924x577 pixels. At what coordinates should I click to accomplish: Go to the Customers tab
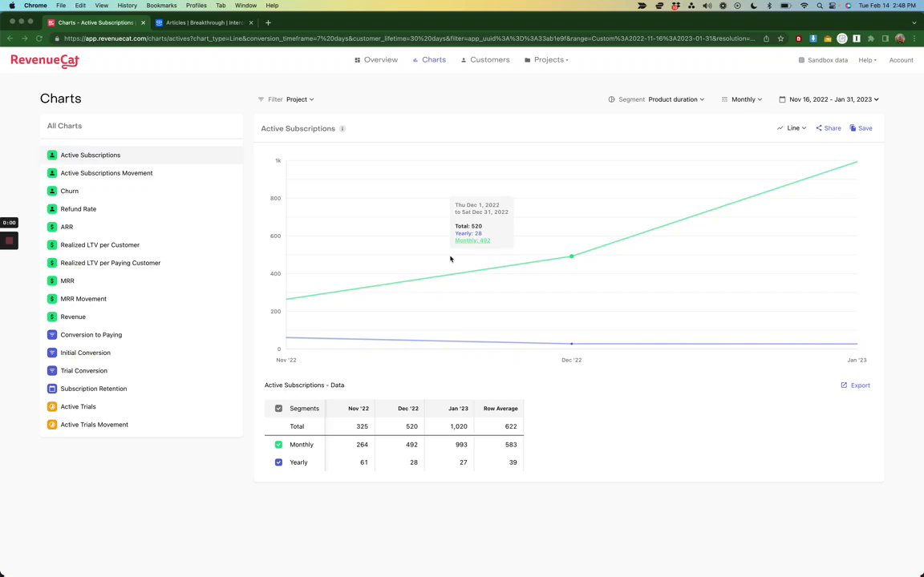point(485,60)
